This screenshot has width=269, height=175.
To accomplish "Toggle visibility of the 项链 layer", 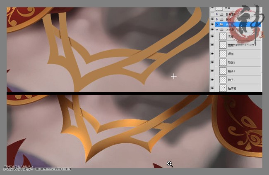I will 212,54.
